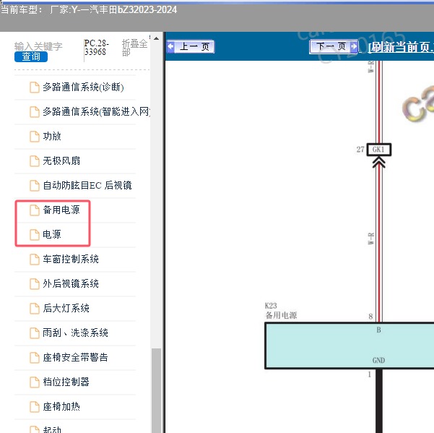Select 座椅安全带警告 entry
The width and height of the screenshot is (434, 433).
(x=75, y=357)
